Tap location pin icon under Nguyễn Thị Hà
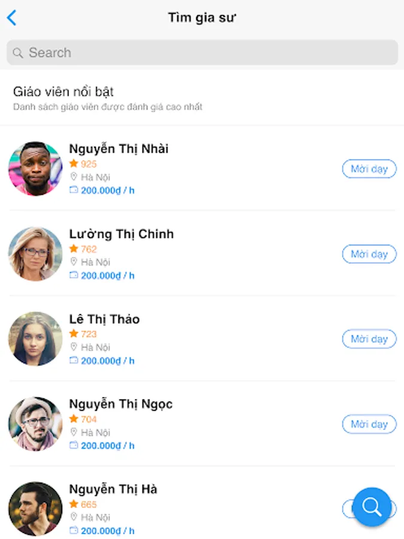Screen dimensions: 404x539 (74, 517)
